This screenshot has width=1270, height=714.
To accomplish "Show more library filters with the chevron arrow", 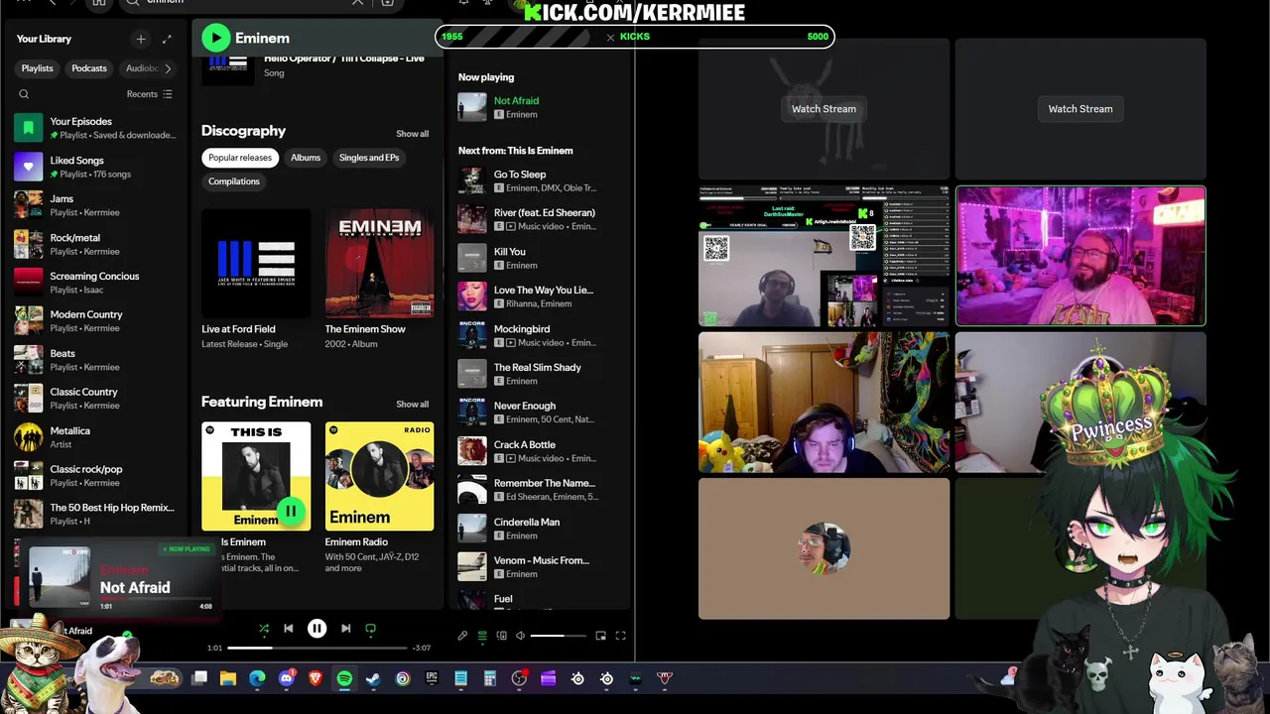I will (168, 68).
